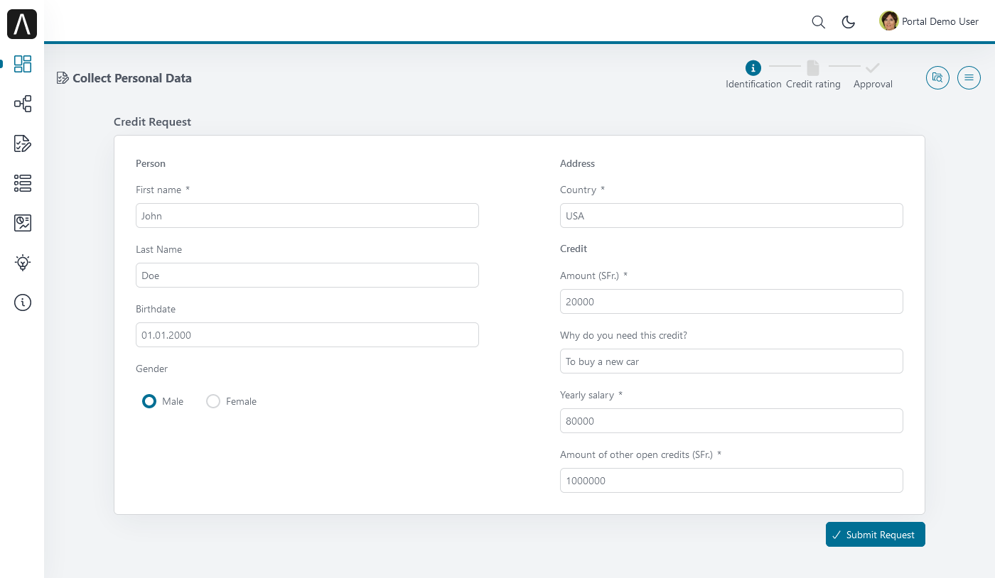Click the credit reason field
The image size is (995, 578).
(731, 361)
